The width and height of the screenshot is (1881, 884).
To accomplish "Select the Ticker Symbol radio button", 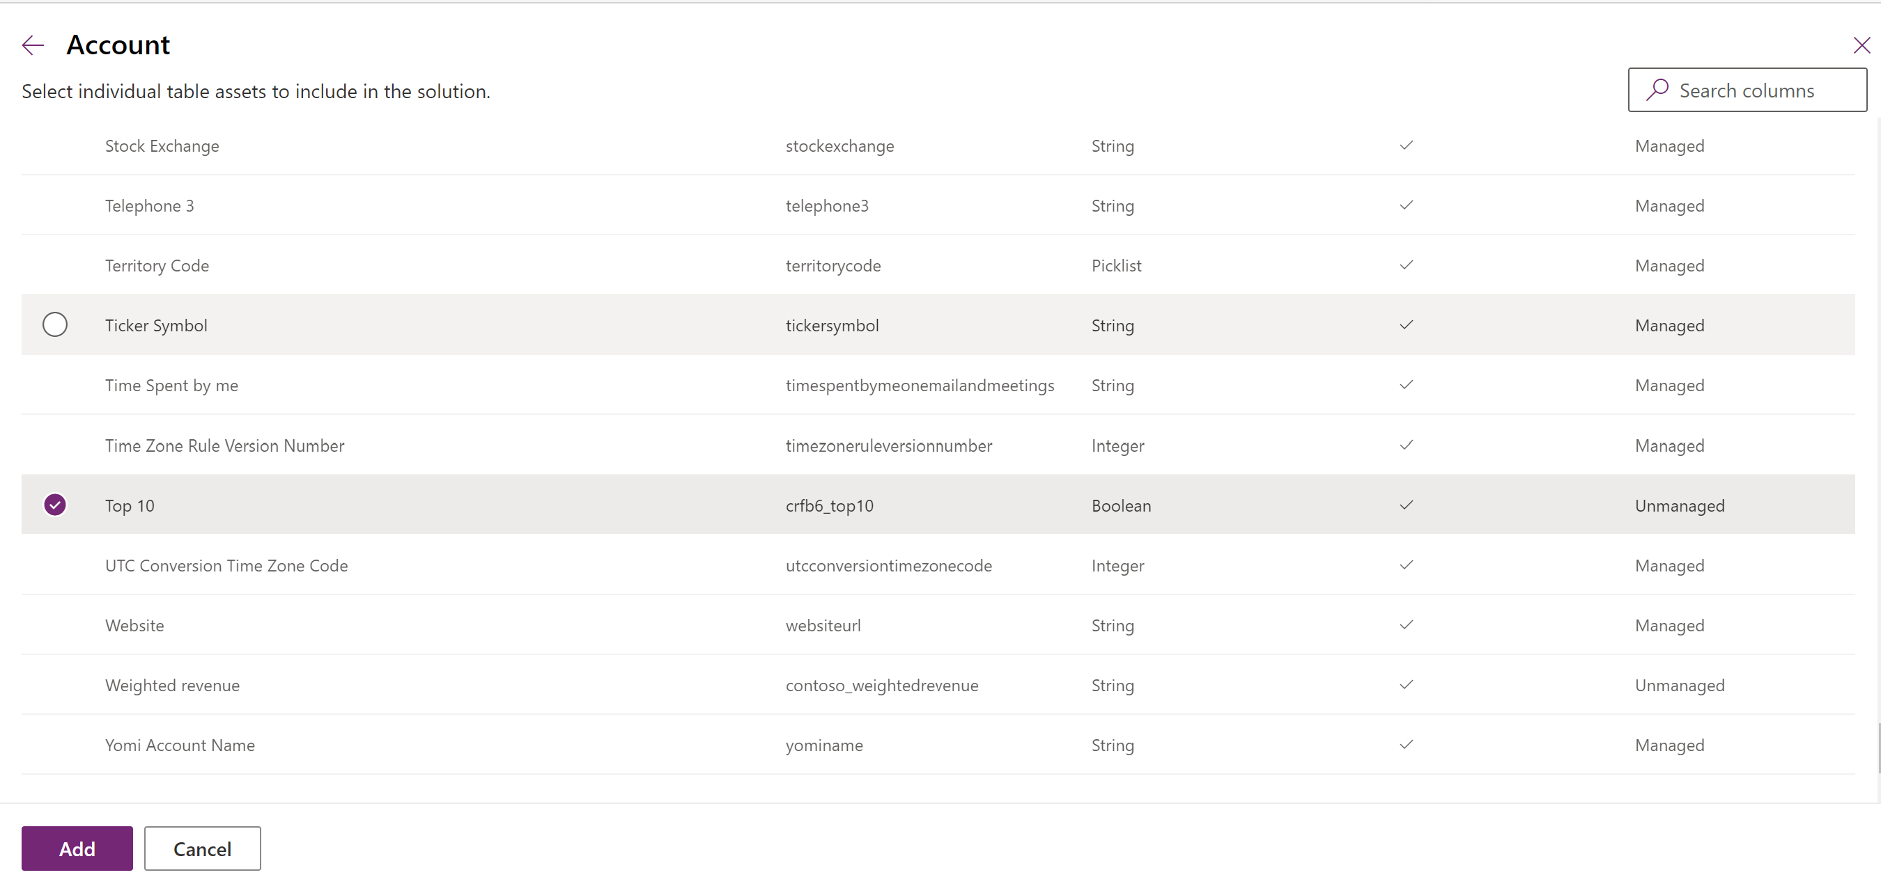I will 55,326.
